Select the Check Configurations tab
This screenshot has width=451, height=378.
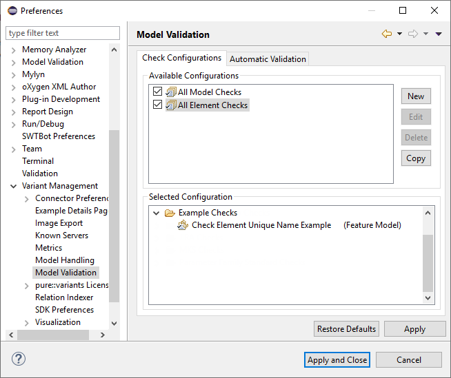point(181,59)
